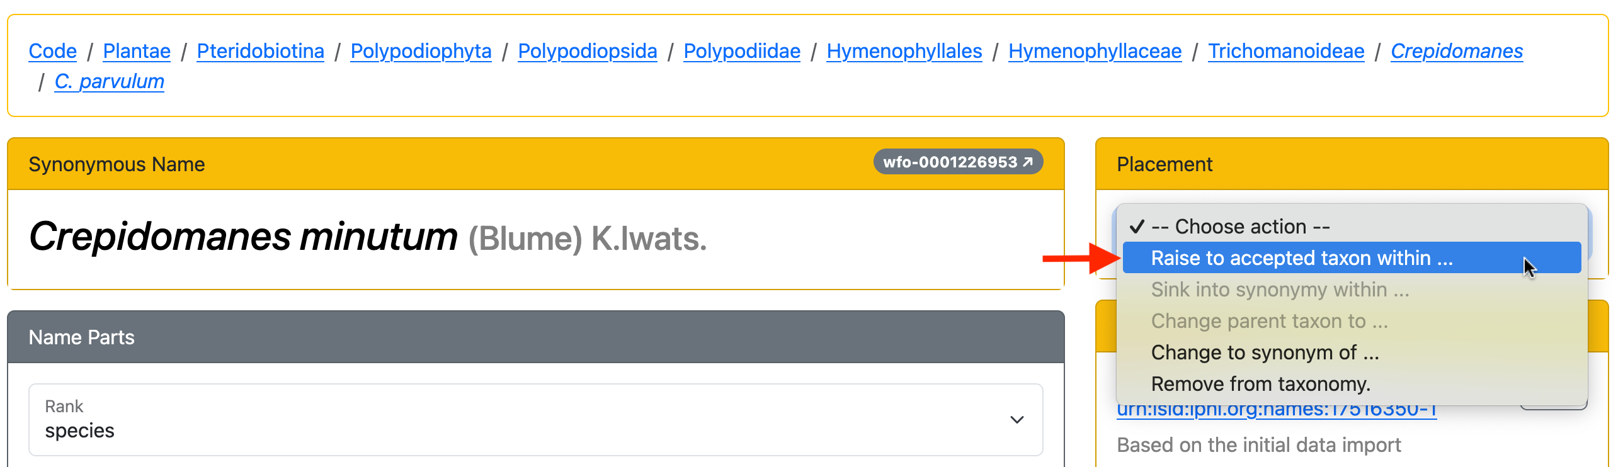Viewport: 1623px width, 467px height.
Task: Select 'Remove from taxonomy.' option
Action: (x=1260, y=384)
